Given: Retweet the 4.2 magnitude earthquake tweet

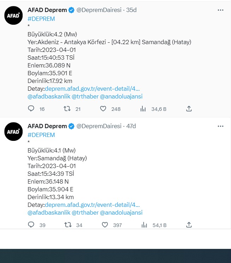Looking at the screenshot, I should [67, 109].
